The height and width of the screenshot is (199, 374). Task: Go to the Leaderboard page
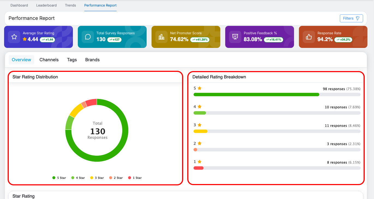pos(46,5)
